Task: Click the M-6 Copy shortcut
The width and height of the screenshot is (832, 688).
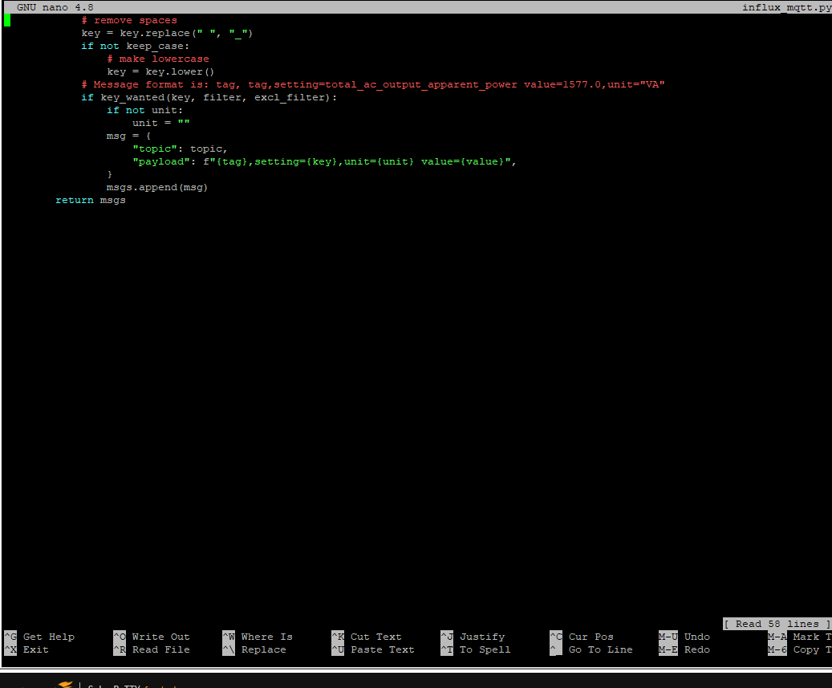Action: point(800,649)
